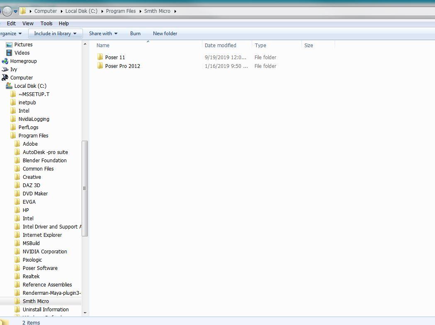Select MSBuild in tree
The image size is (435, 325).
point(31,243)
